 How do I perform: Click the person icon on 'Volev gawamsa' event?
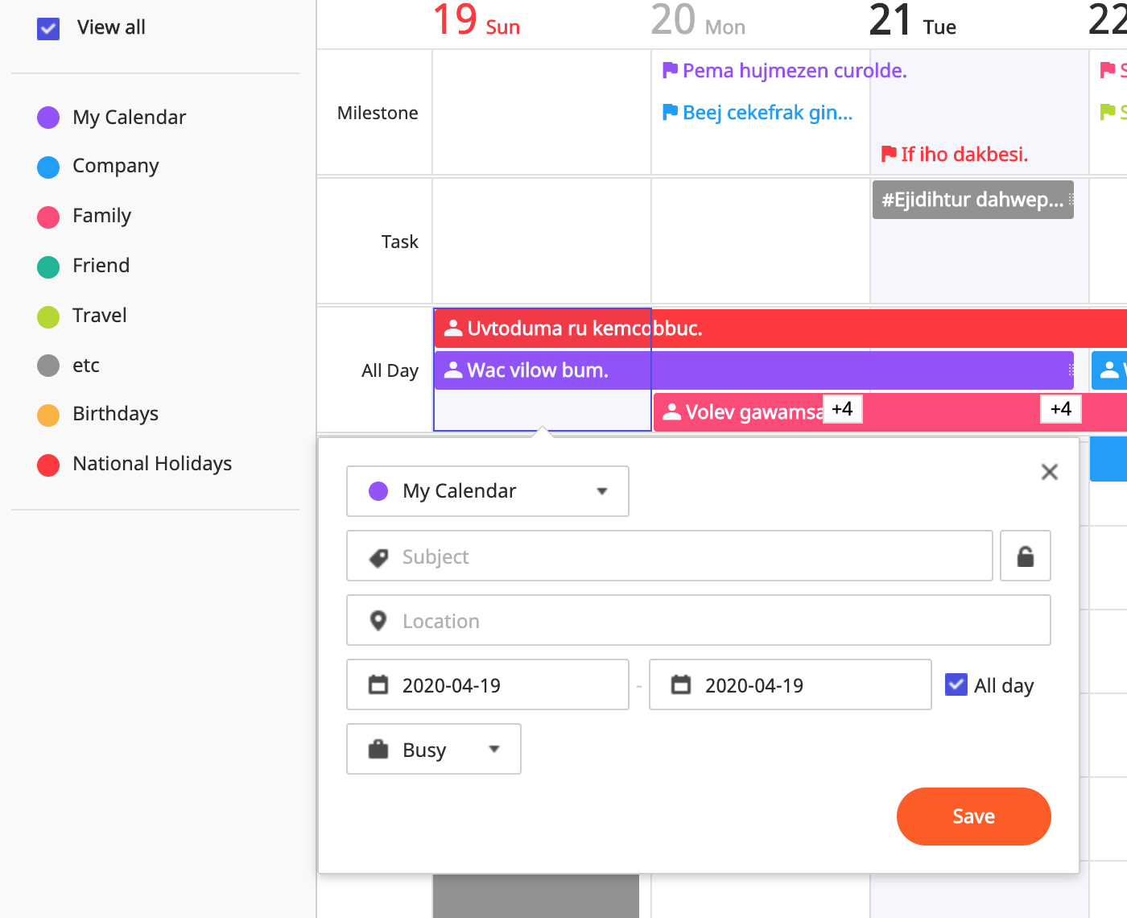point(671,411)
